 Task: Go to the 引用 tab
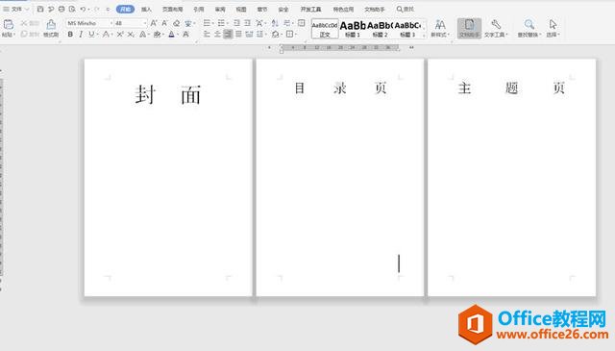(x=199, y=9)
